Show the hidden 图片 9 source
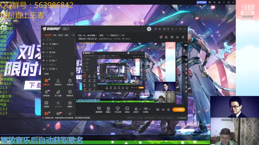Screen dimensions: 259x145 [44, 48]
